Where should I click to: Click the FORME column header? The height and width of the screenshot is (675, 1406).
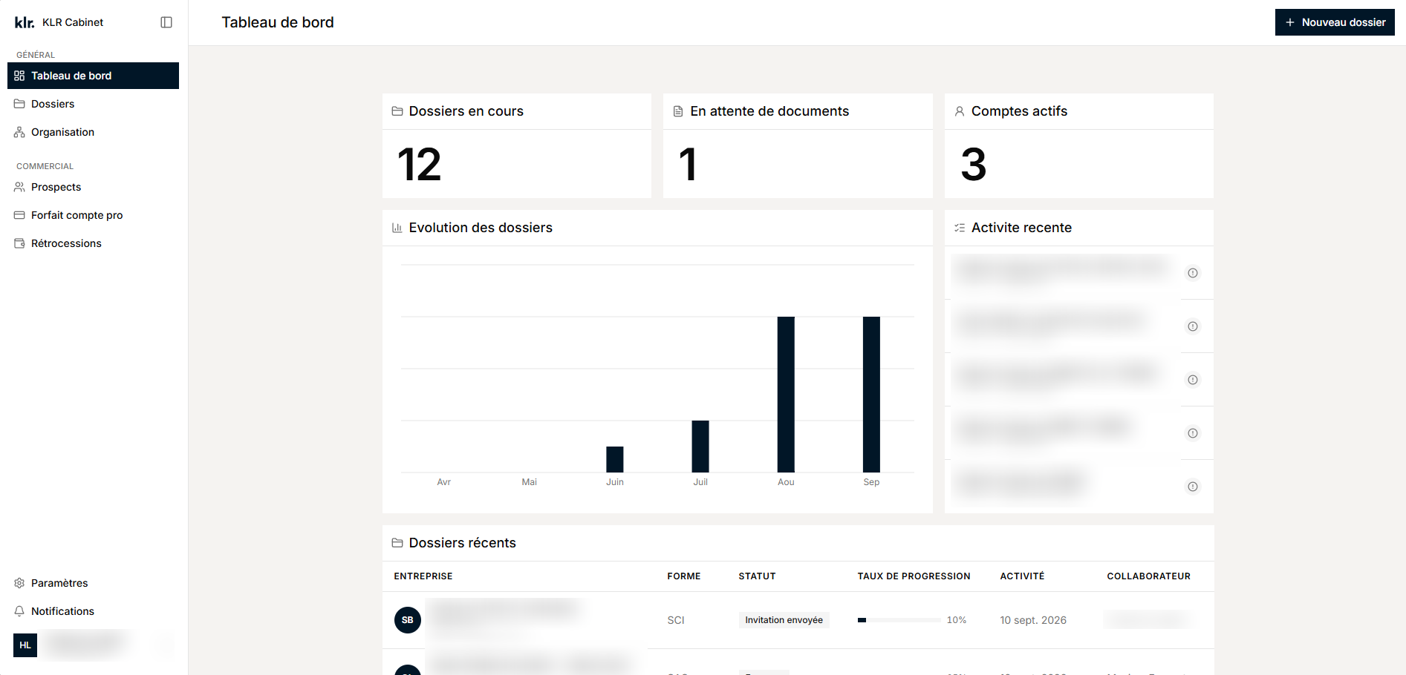[x=684, y=576]
